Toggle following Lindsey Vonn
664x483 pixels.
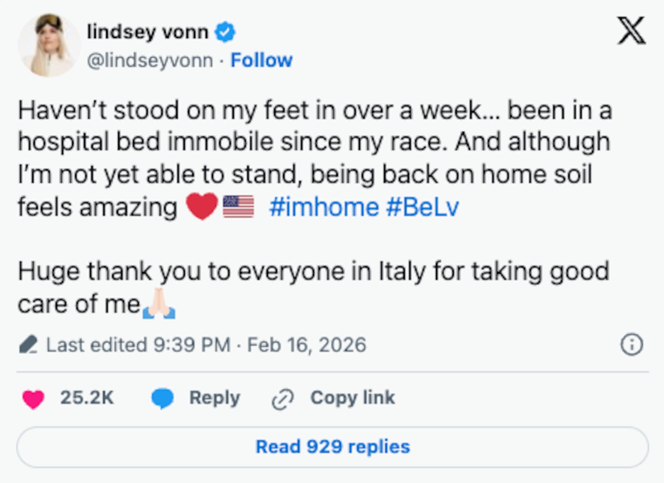coord(261,60)
